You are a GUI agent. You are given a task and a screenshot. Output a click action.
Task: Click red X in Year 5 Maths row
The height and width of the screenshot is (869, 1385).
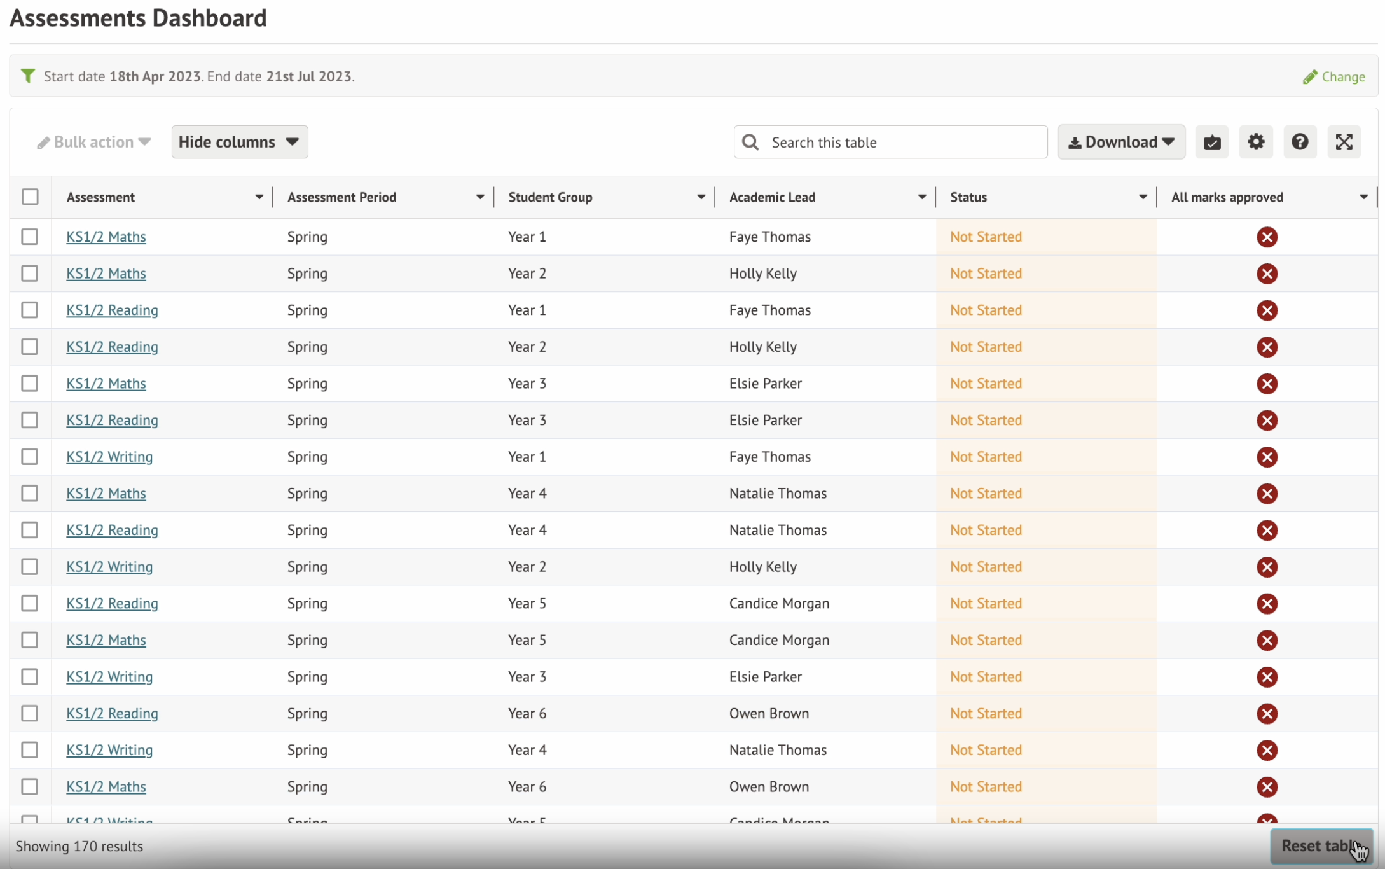1267,640
